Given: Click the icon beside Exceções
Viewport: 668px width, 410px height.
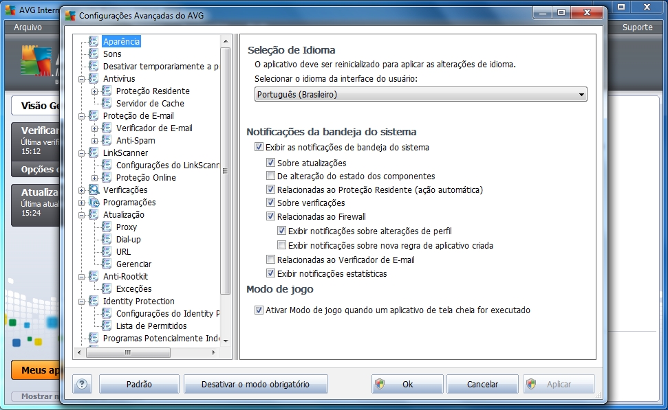Looking at the screenshot, I should (x=107, y=288).
